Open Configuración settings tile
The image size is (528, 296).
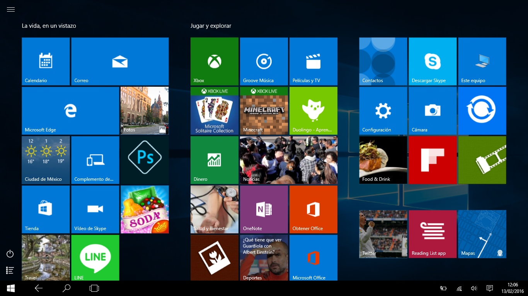pos(383,111)
